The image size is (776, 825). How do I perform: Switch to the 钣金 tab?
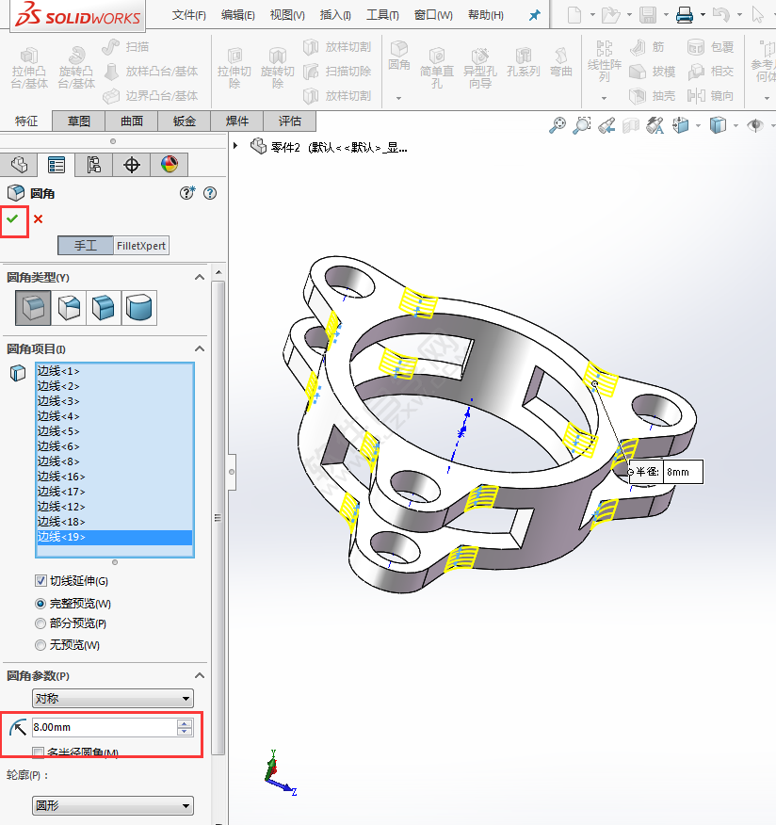click(x=185, y=121)
